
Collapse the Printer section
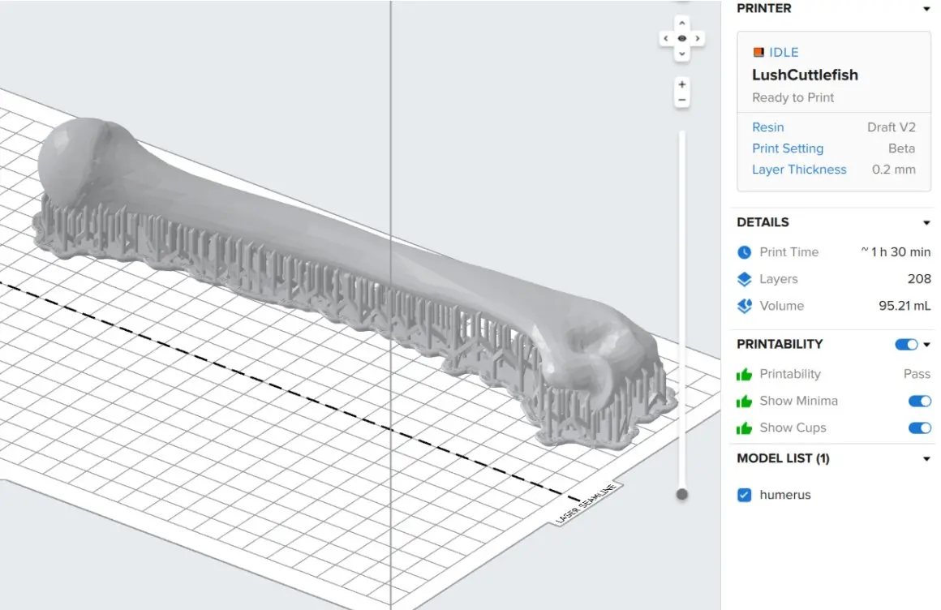click(x=926, y=9)
